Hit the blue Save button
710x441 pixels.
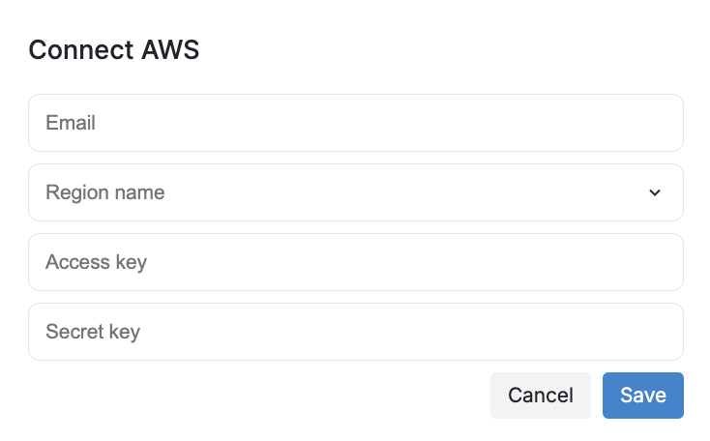(x=642, y=395)
